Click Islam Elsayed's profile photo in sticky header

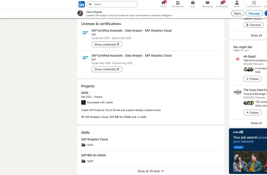(x=80, y=13)
